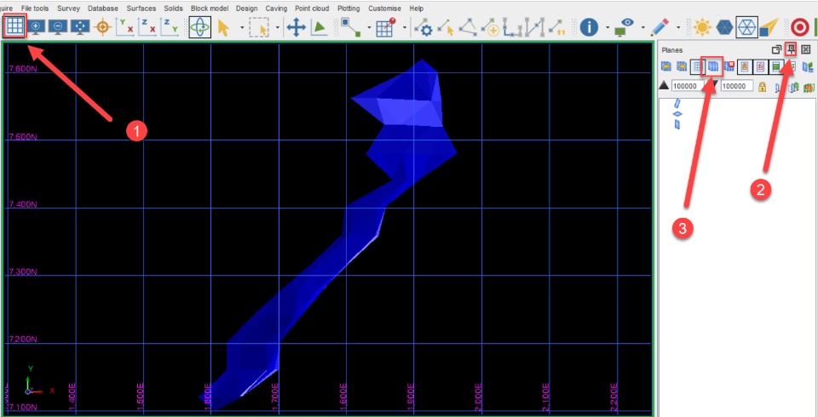Screen dimensions: 818x417
Task: Open the dropdown beside pencil icon
Action: pyautogui.click(x=678, y=27)
